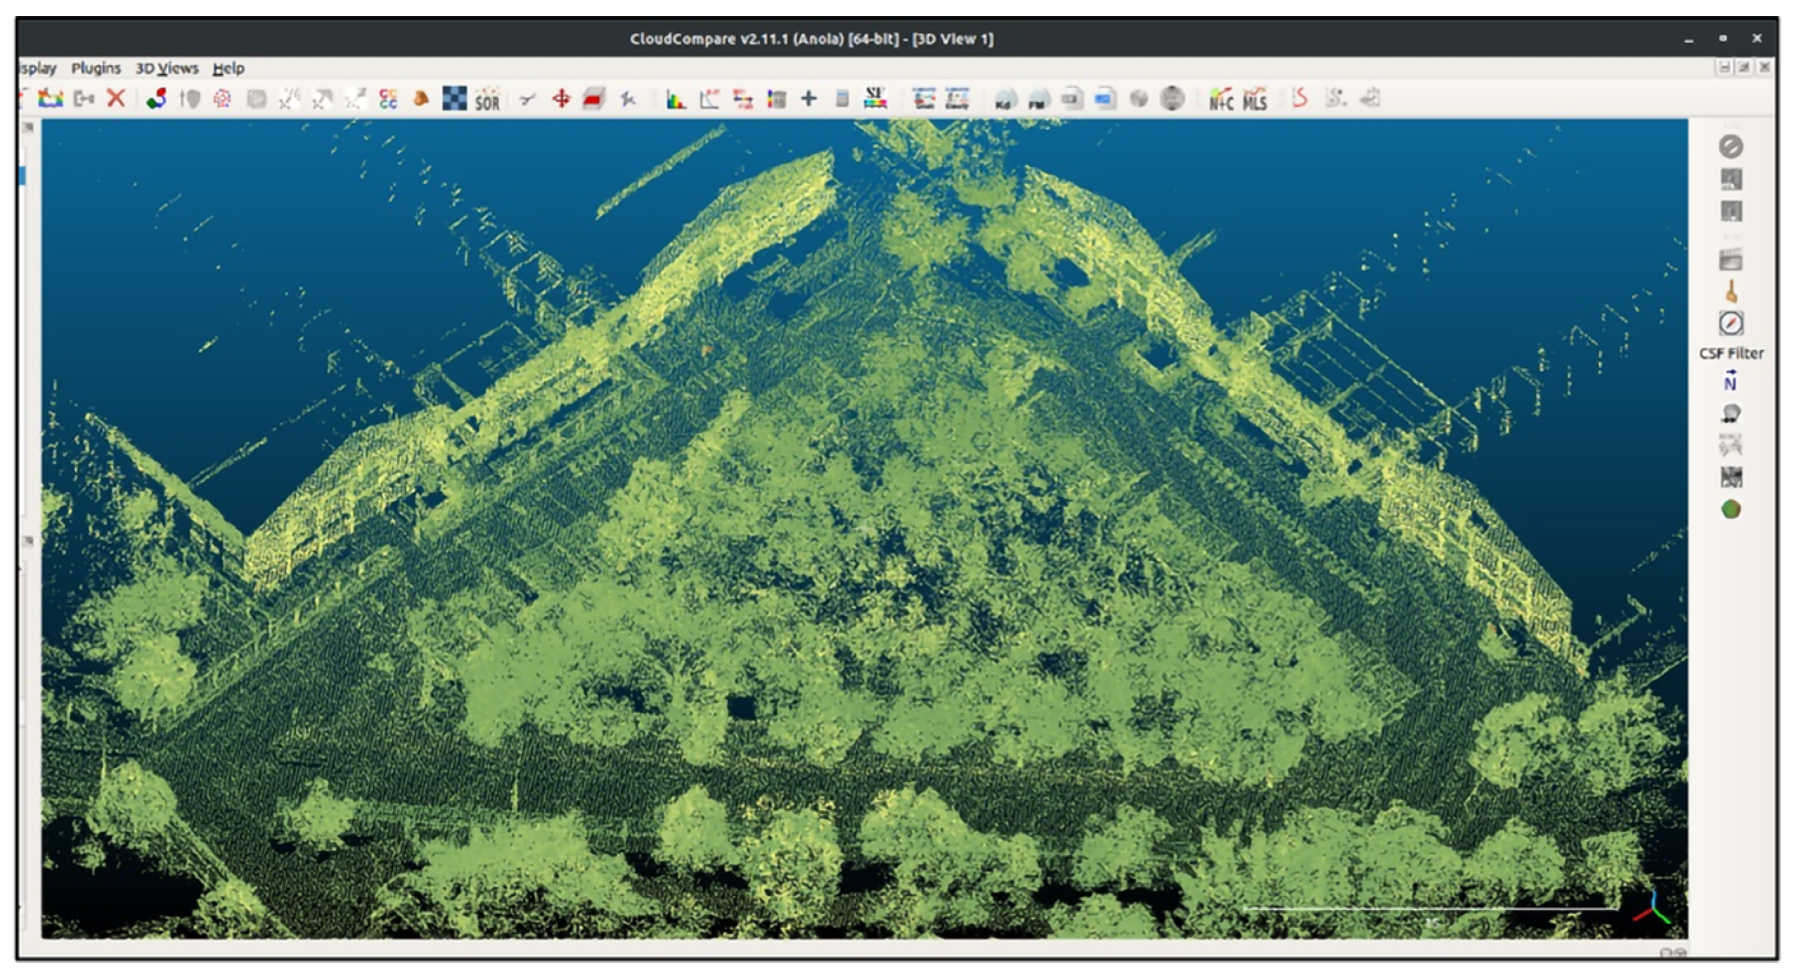Click the N+C toolbar icon

point(1221,99)
